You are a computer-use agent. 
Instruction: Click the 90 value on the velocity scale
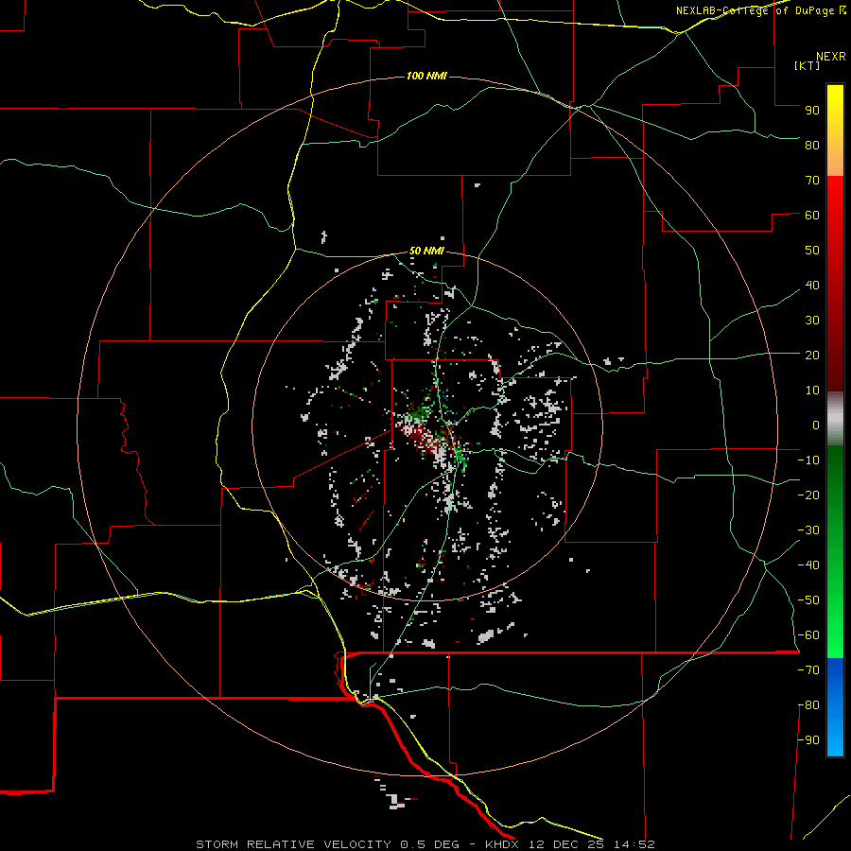812,111
